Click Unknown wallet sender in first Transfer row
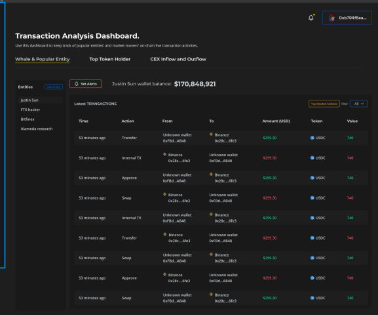Image resolution: width=378 pixels, height=315 pixels. (177, 135)
